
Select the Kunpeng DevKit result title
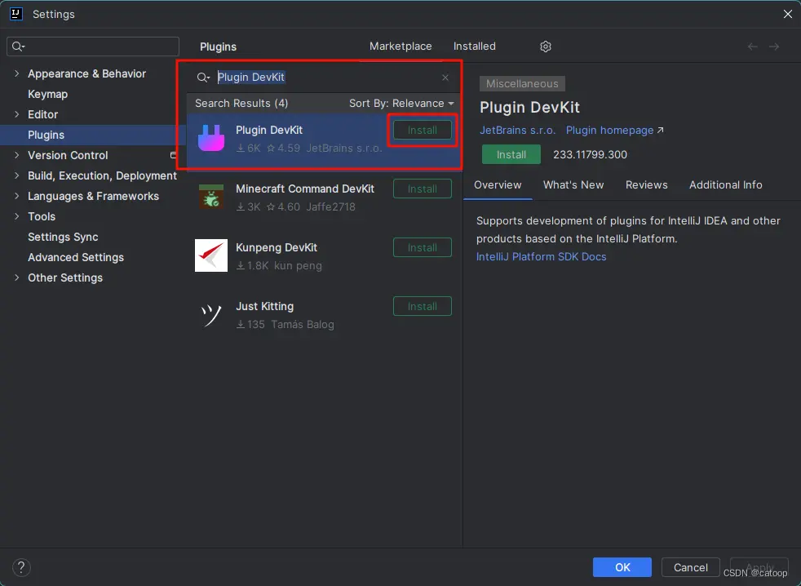pyautogui.click(x=277, y=247)
